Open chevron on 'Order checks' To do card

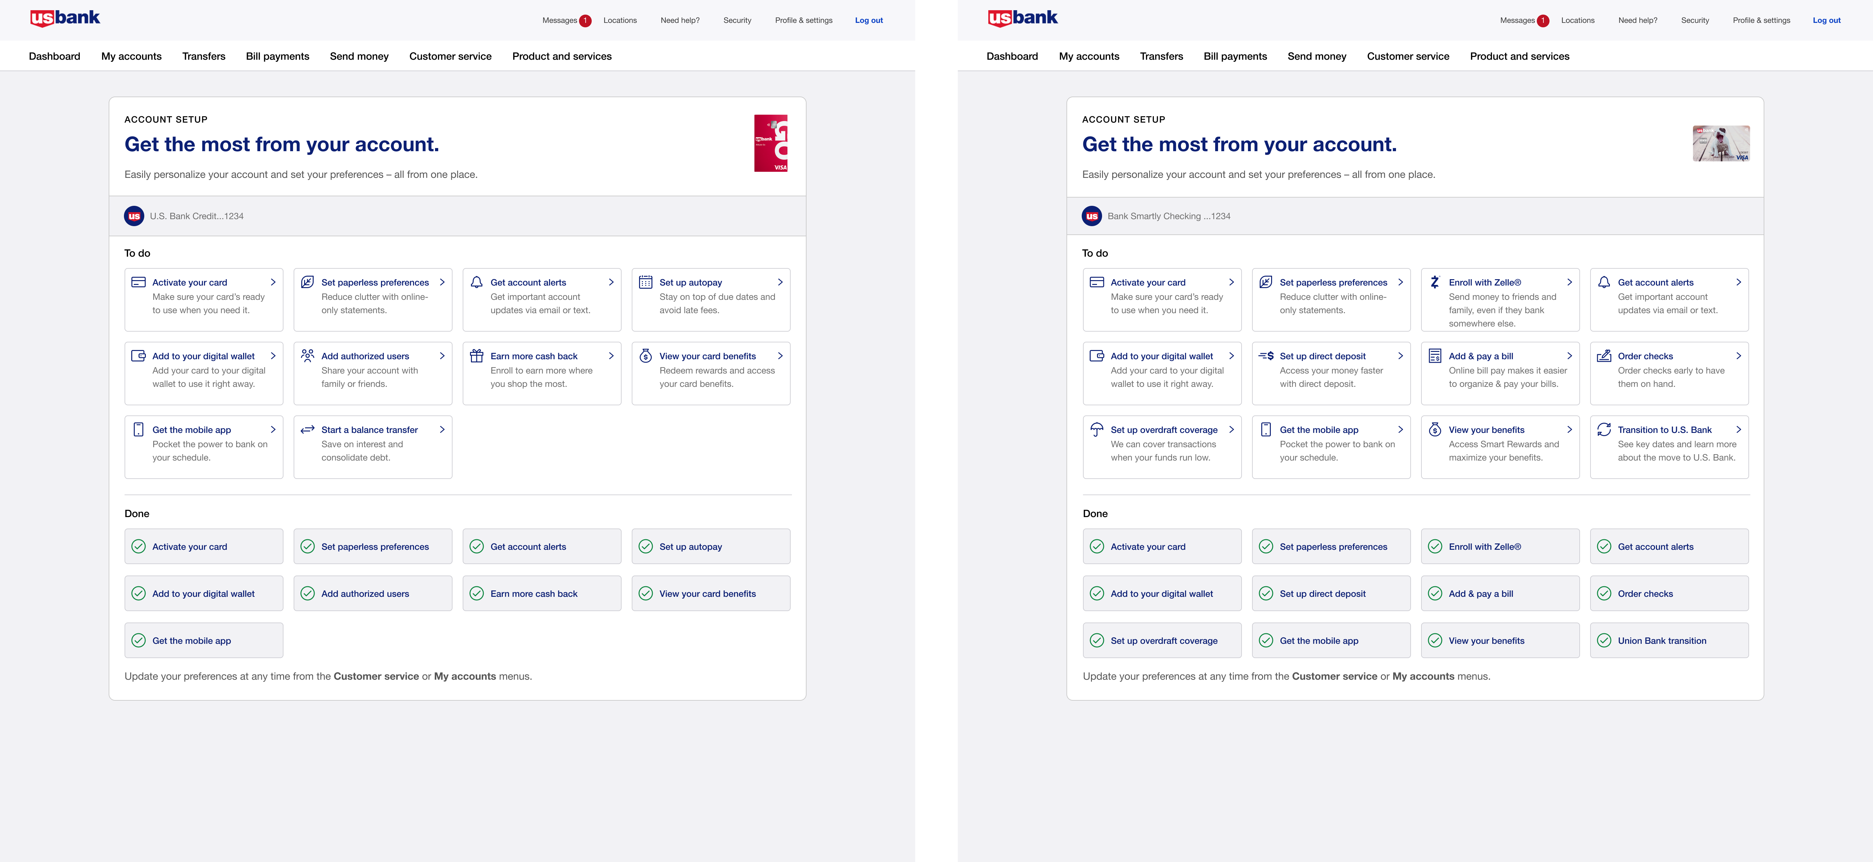coord(1739,355)
